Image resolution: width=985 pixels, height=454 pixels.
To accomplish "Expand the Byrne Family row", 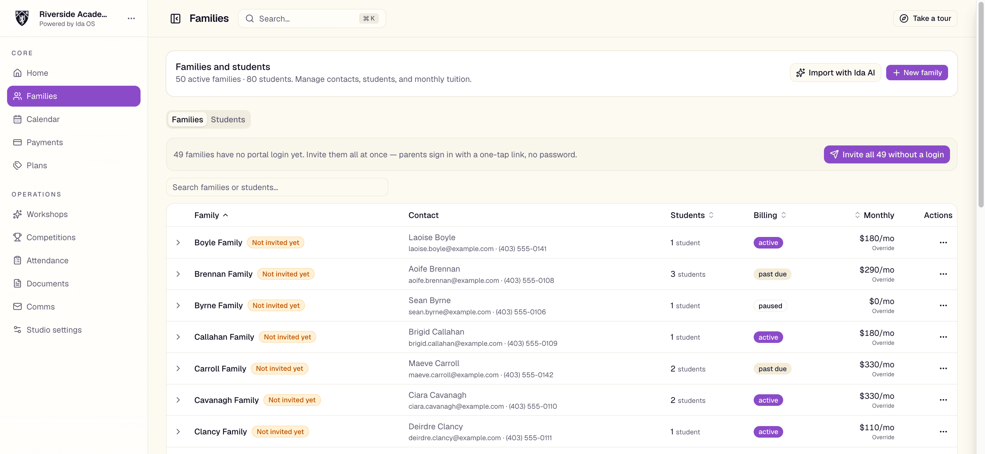I will pyautogui.click(x=178, y=305).
